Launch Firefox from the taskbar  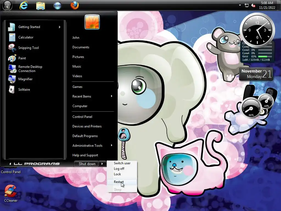tap(75, 5)
